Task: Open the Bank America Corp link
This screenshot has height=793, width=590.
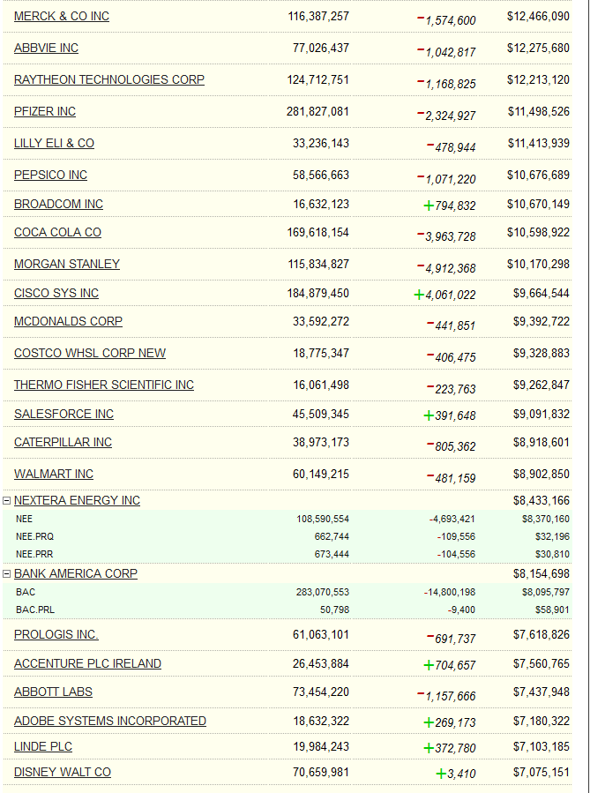Action: tap(76, 574)
